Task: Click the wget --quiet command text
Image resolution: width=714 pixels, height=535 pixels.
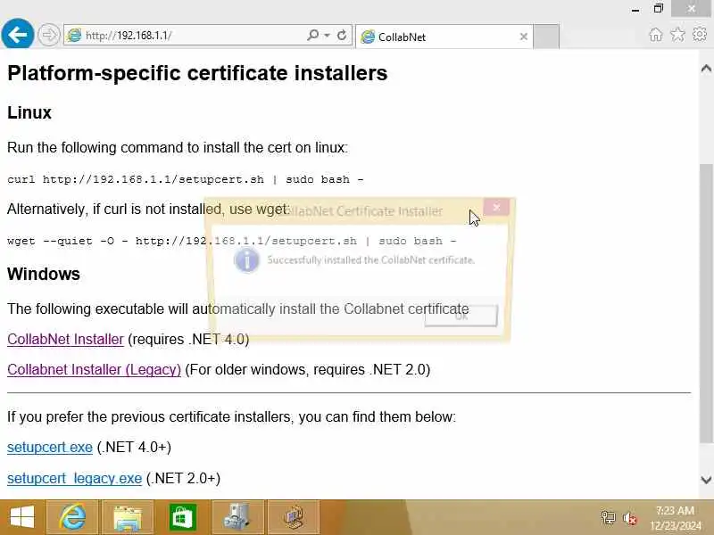Action: coord(232,241)
